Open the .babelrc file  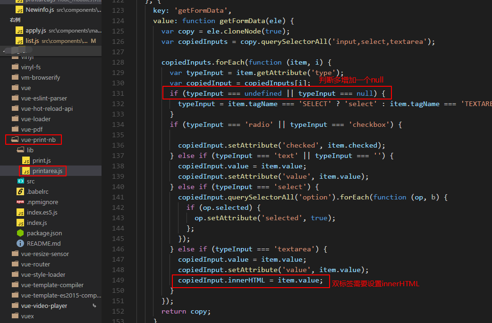[38, 191]
